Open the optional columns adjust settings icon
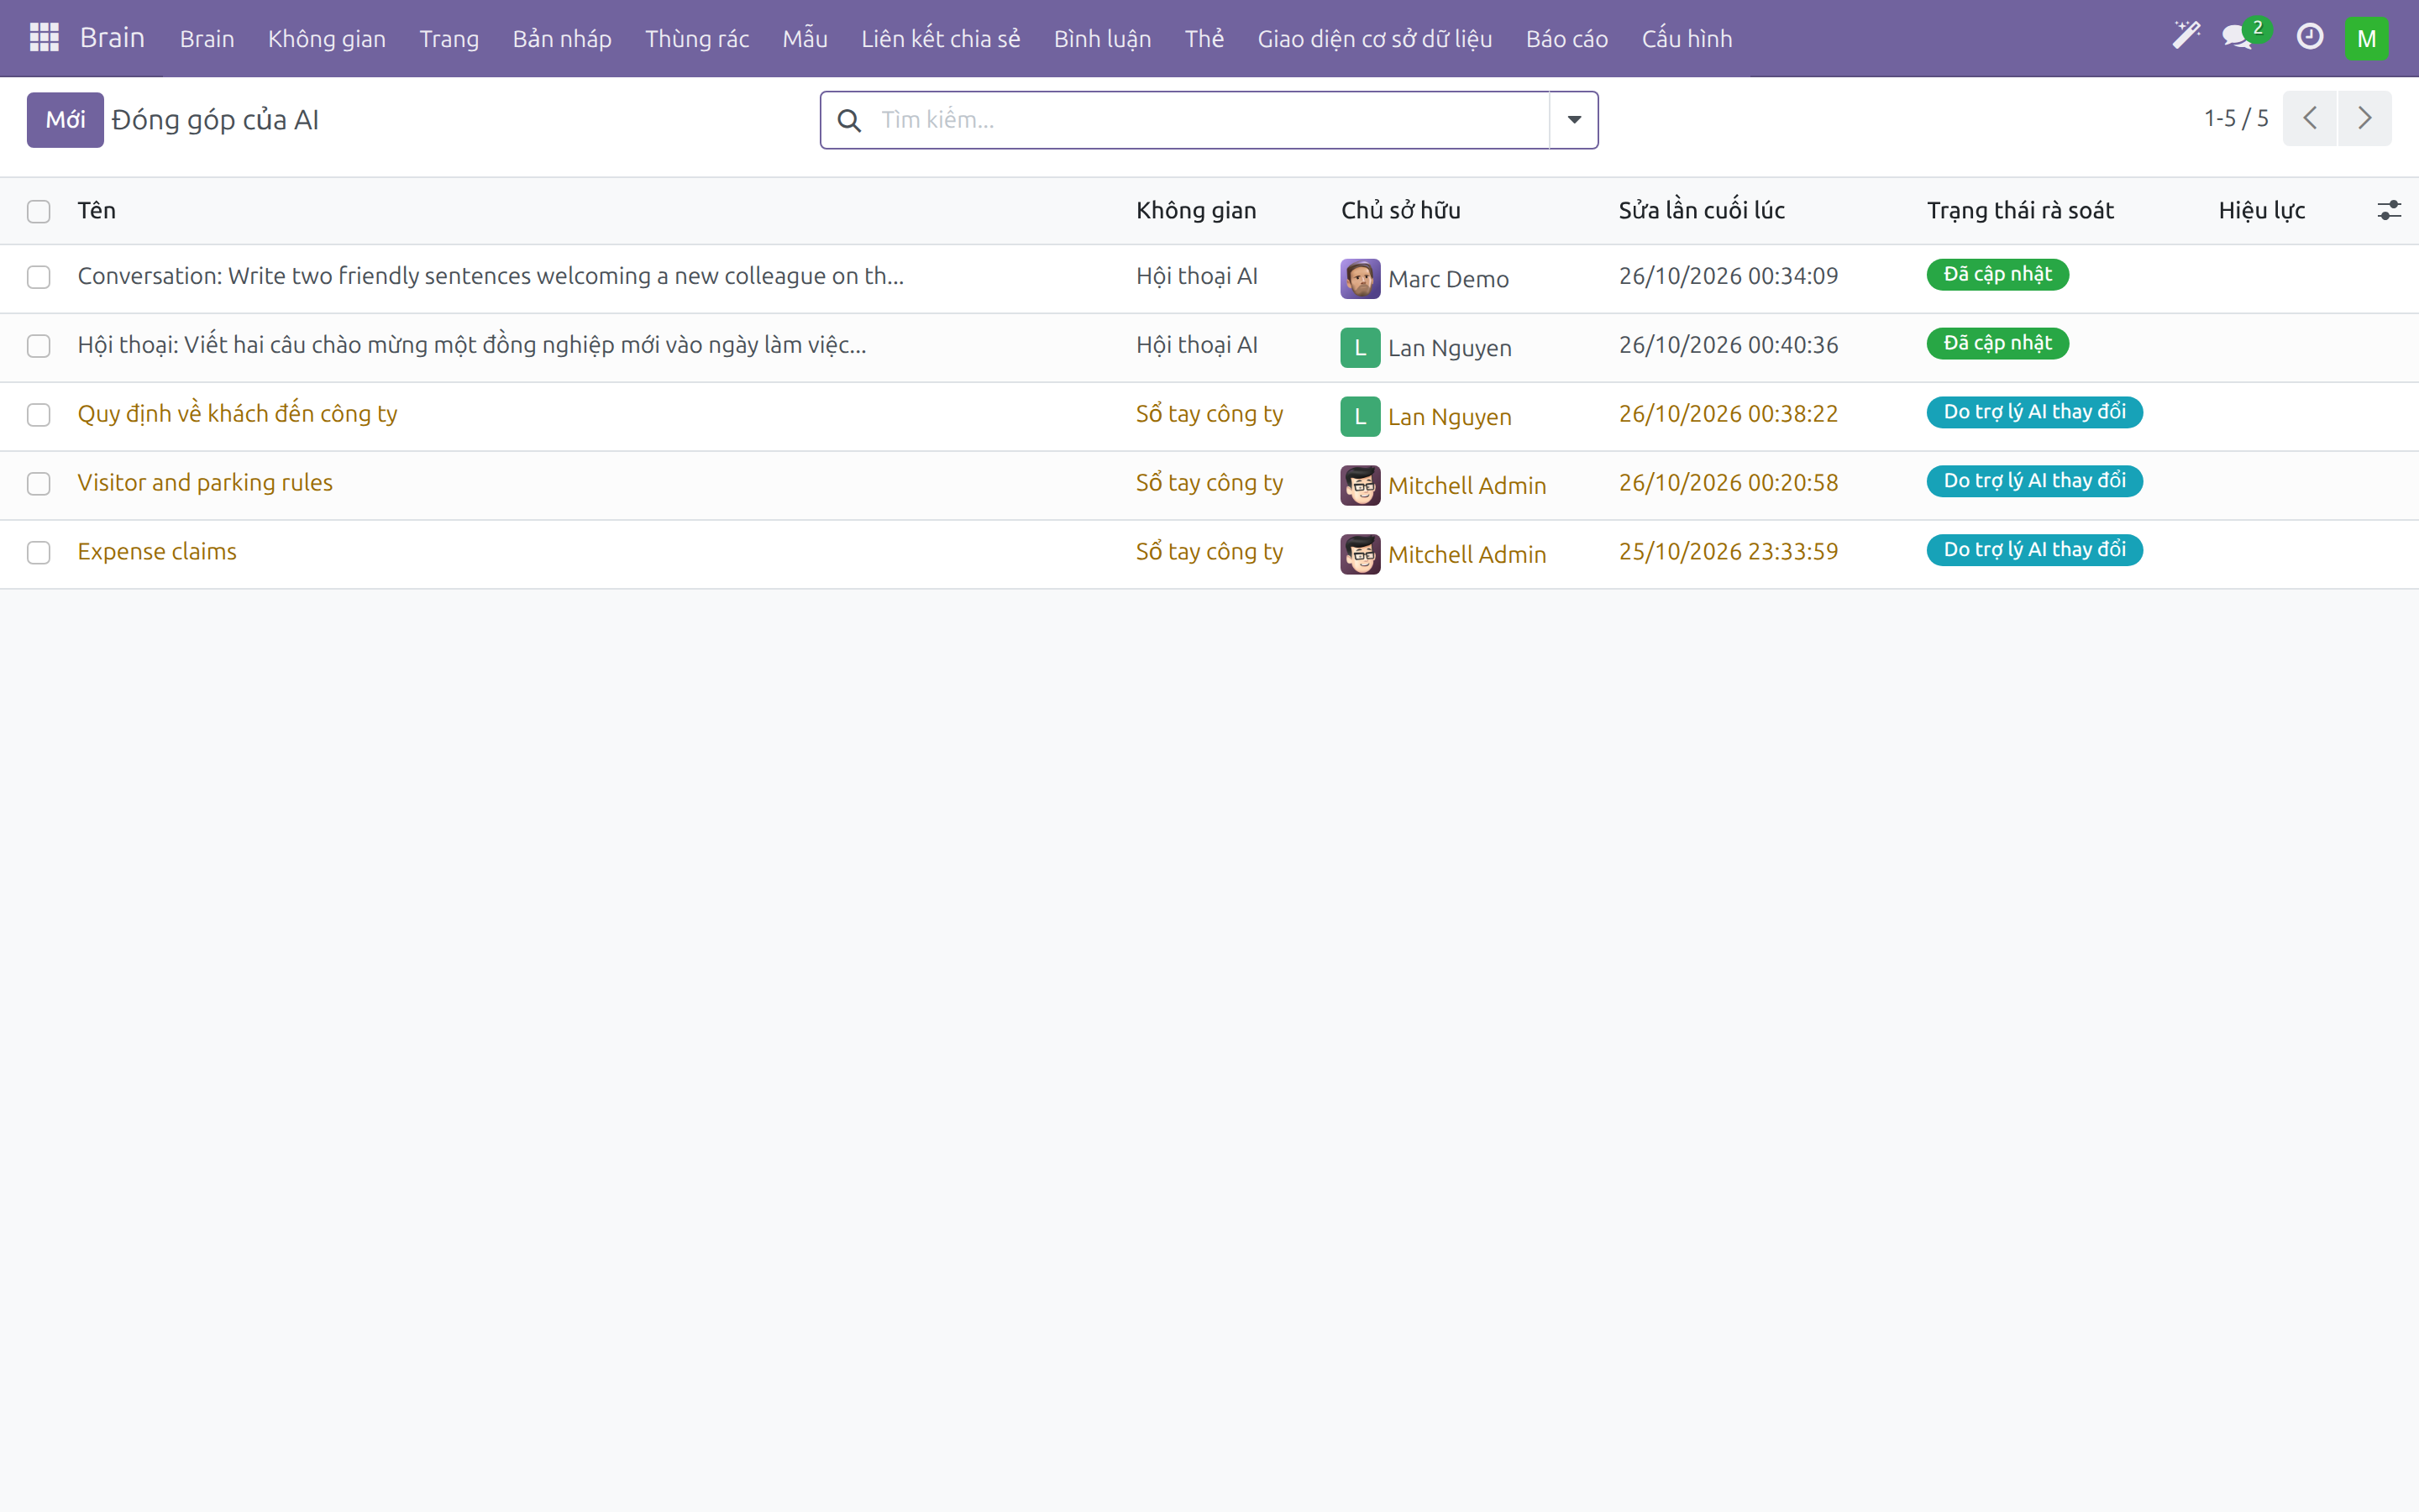 (x=2388, y=210)
